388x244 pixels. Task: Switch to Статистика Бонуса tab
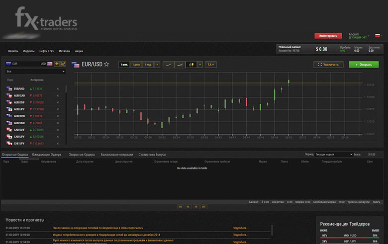(152, 155)
